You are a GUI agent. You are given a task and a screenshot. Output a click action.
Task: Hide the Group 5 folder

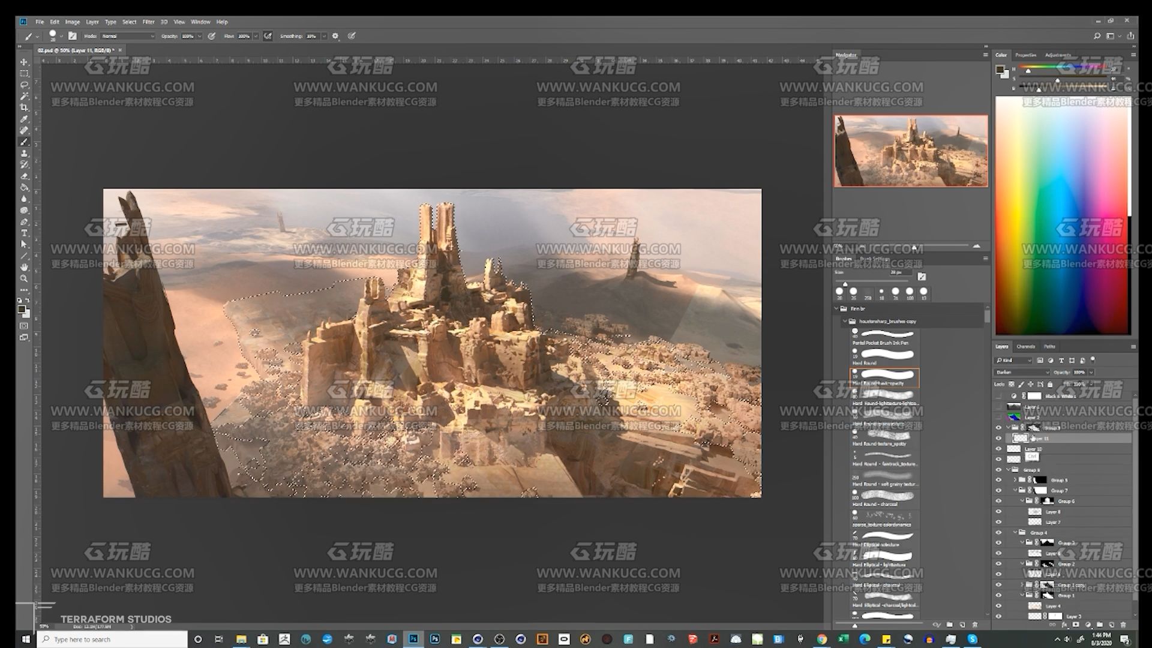pyautogui.click(x=998, y=480)
